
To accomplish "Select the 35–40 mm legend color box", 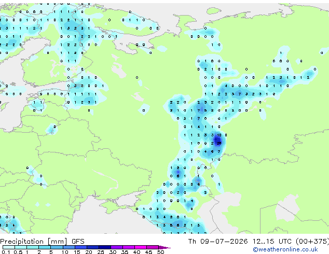I will point(129,247).
